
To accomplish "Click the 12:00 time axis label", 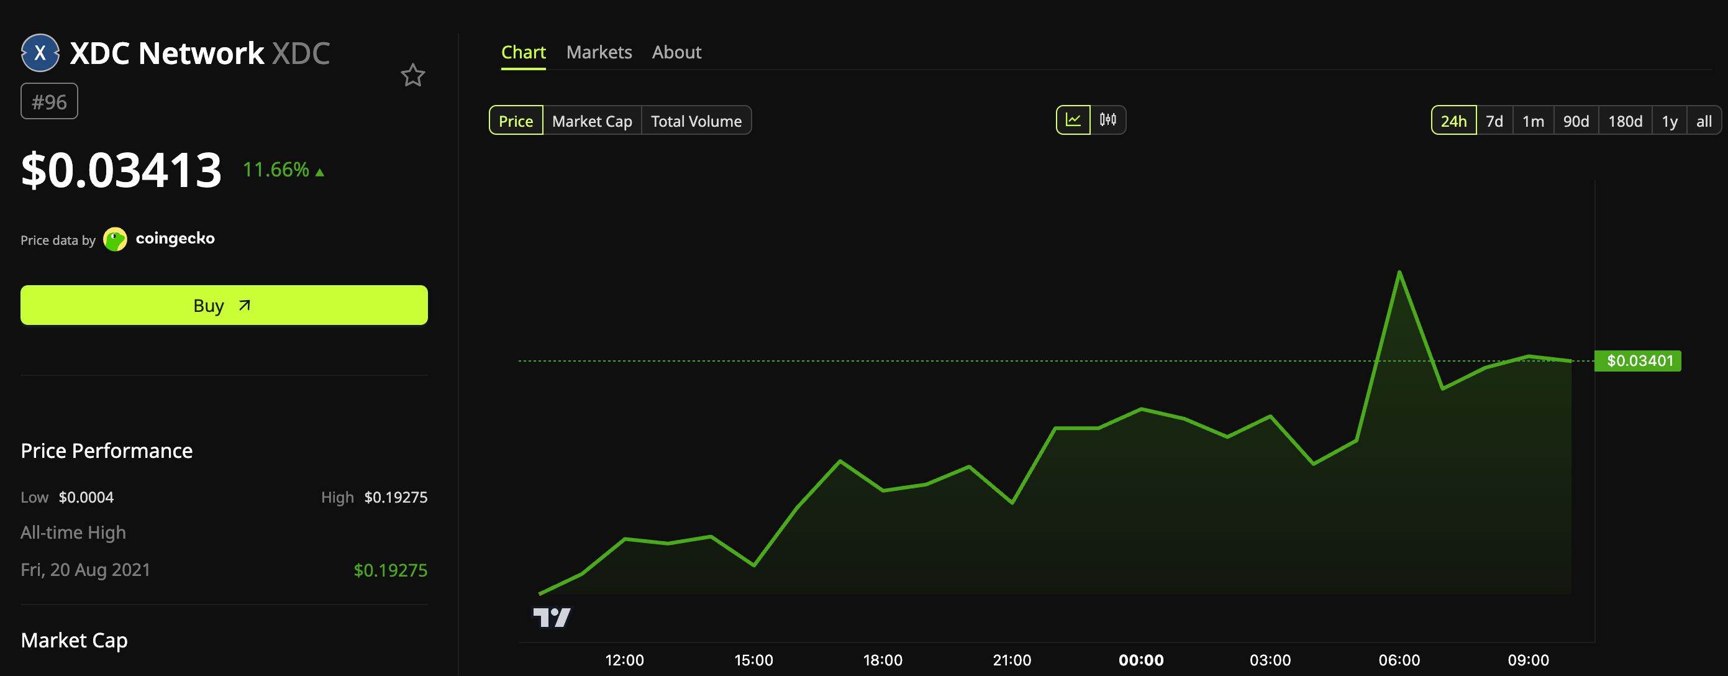I will [624, 660].
